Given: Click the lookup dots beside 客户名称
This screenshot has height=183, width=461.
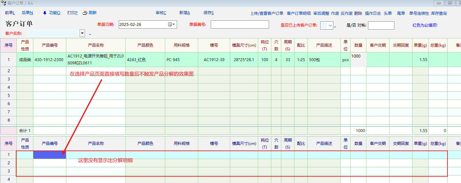Looking at the screenshot, I should pos(90,34).
